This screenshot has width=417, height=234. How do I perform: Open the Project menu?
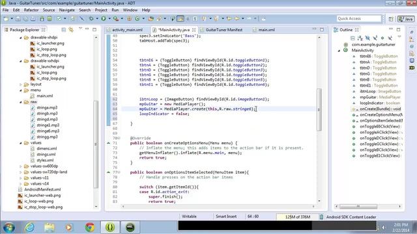101,10
